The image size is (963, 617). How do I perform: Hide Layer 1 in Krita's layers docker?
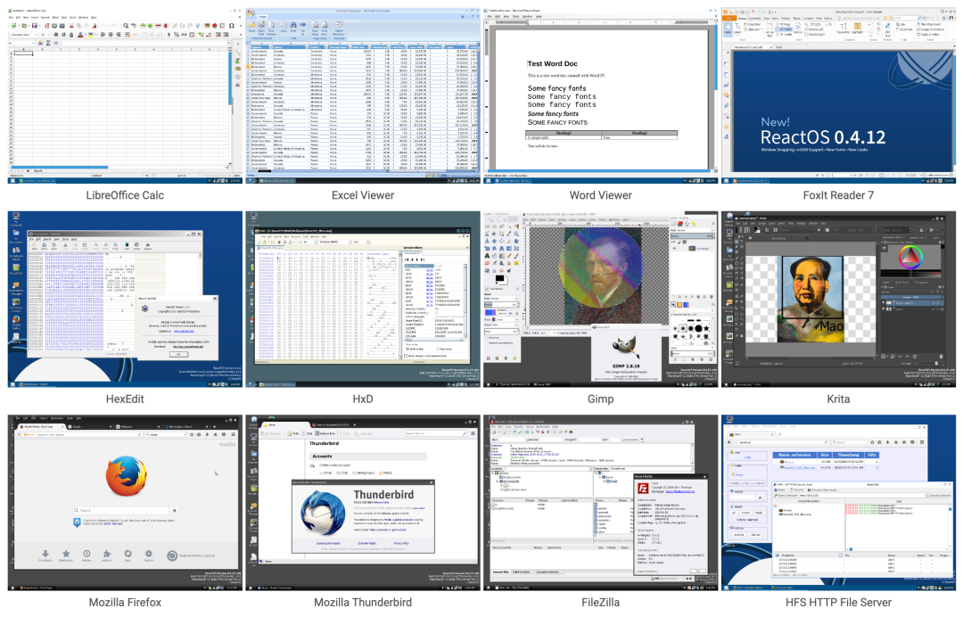click(x=884, y=309)
